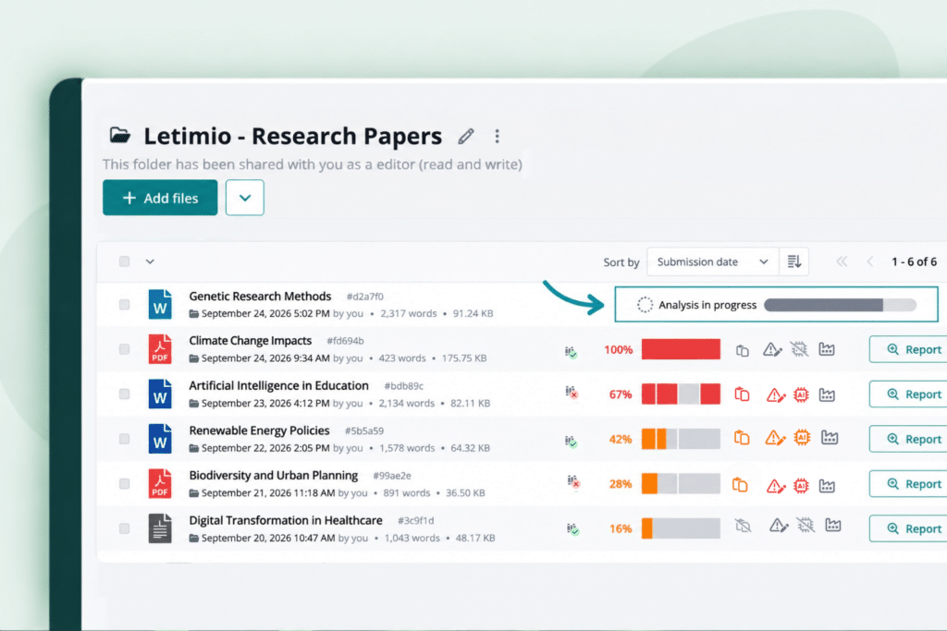Open the three-dot folder options menu
Viewport: 947px width, 631px height.
coord(497,137)
